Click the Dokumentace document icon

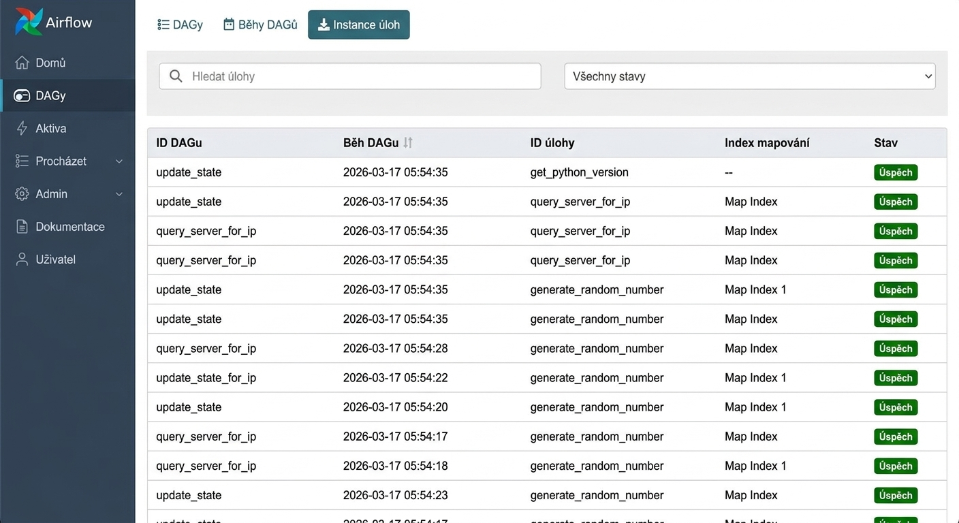coord(22,227)
